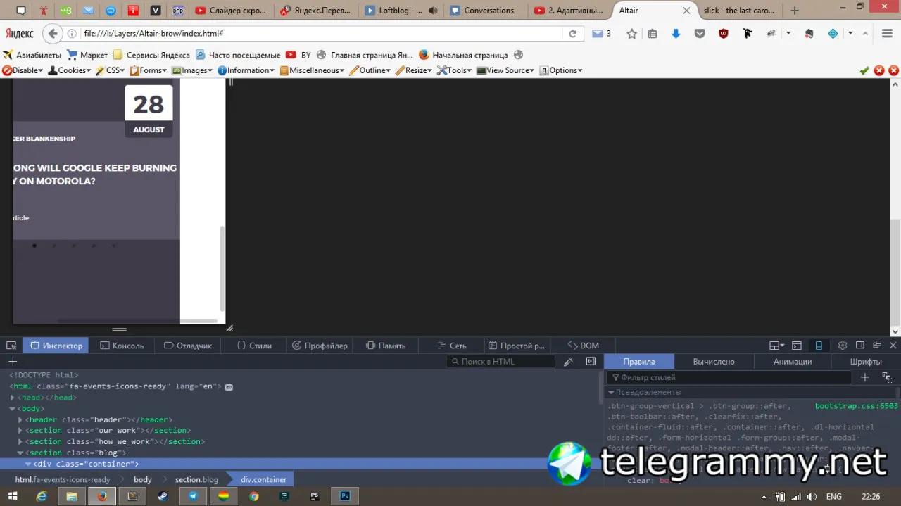Click the blue downloads arrow icon

point(676,33)
